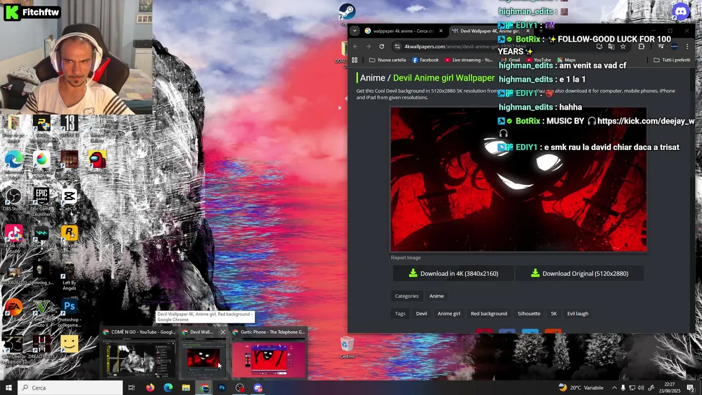Image resolution: width=702 pixels, height=395 pixels.
Task: Expand Chrome tab search dropdown arrow
Action: (355, 31)
